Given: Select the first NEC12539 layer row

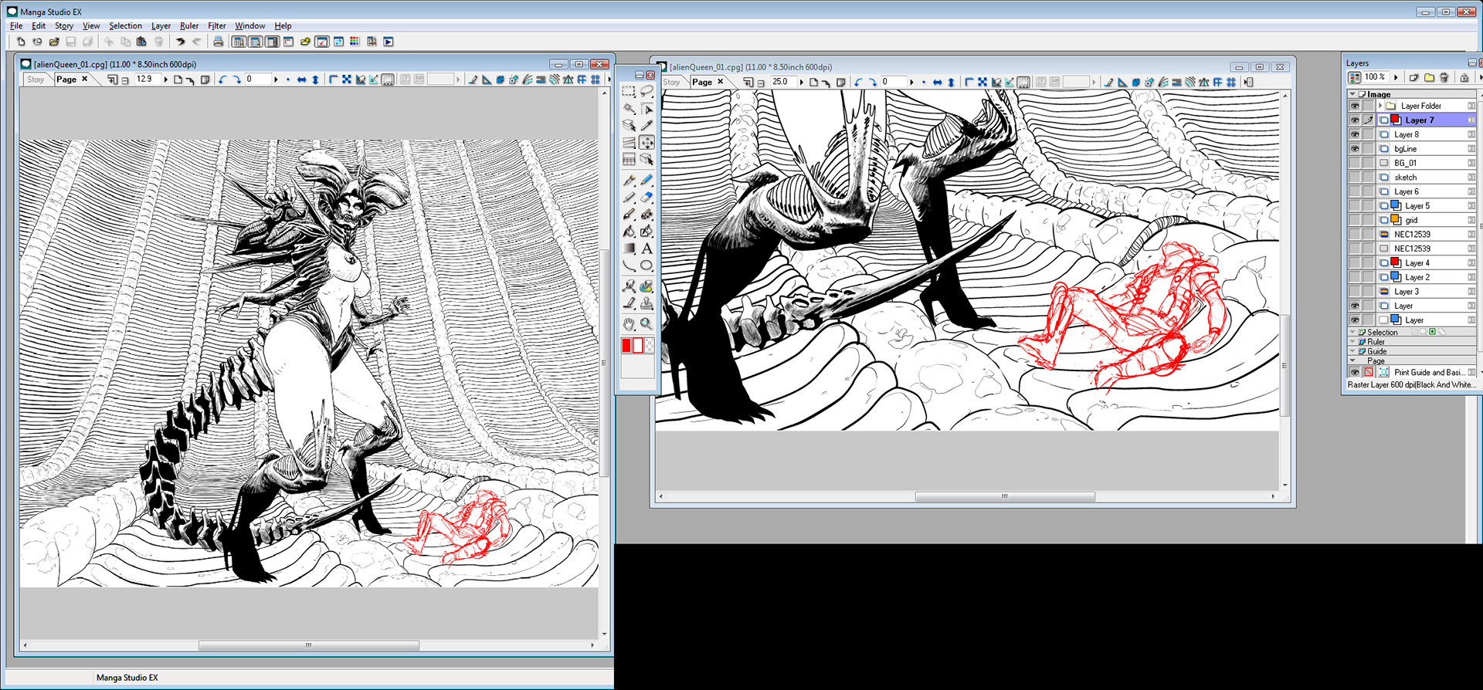Looking at the screenshot, I should (1426, 235).
